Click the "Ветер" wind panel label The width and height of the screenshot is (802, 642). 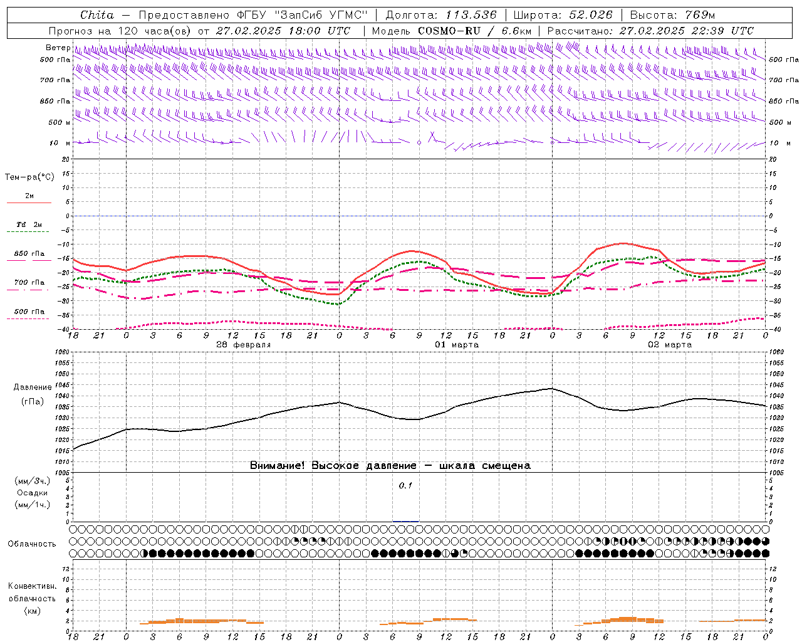click(x=58, y=48)
